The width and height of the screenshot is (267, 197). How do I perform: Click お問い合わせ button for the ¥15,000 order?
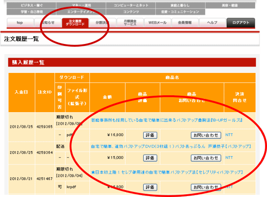tap(206, 158)
